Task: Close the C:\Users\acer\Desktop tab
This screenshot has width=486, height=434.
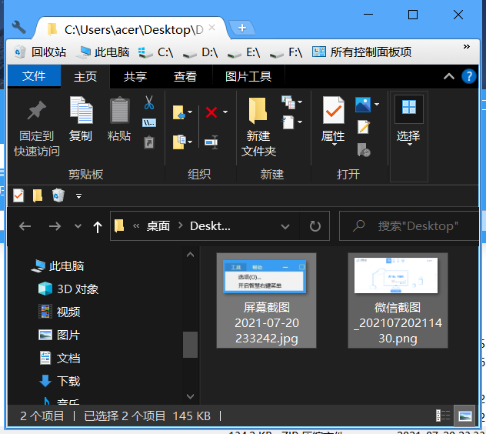Action: coord(211,28)
